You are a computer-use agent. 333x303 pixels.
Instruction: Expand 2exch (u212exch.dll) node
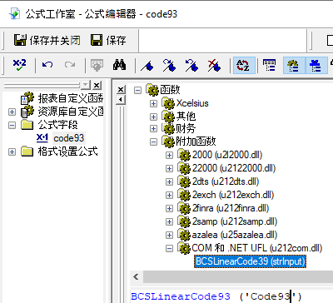[x=169, y=195]
